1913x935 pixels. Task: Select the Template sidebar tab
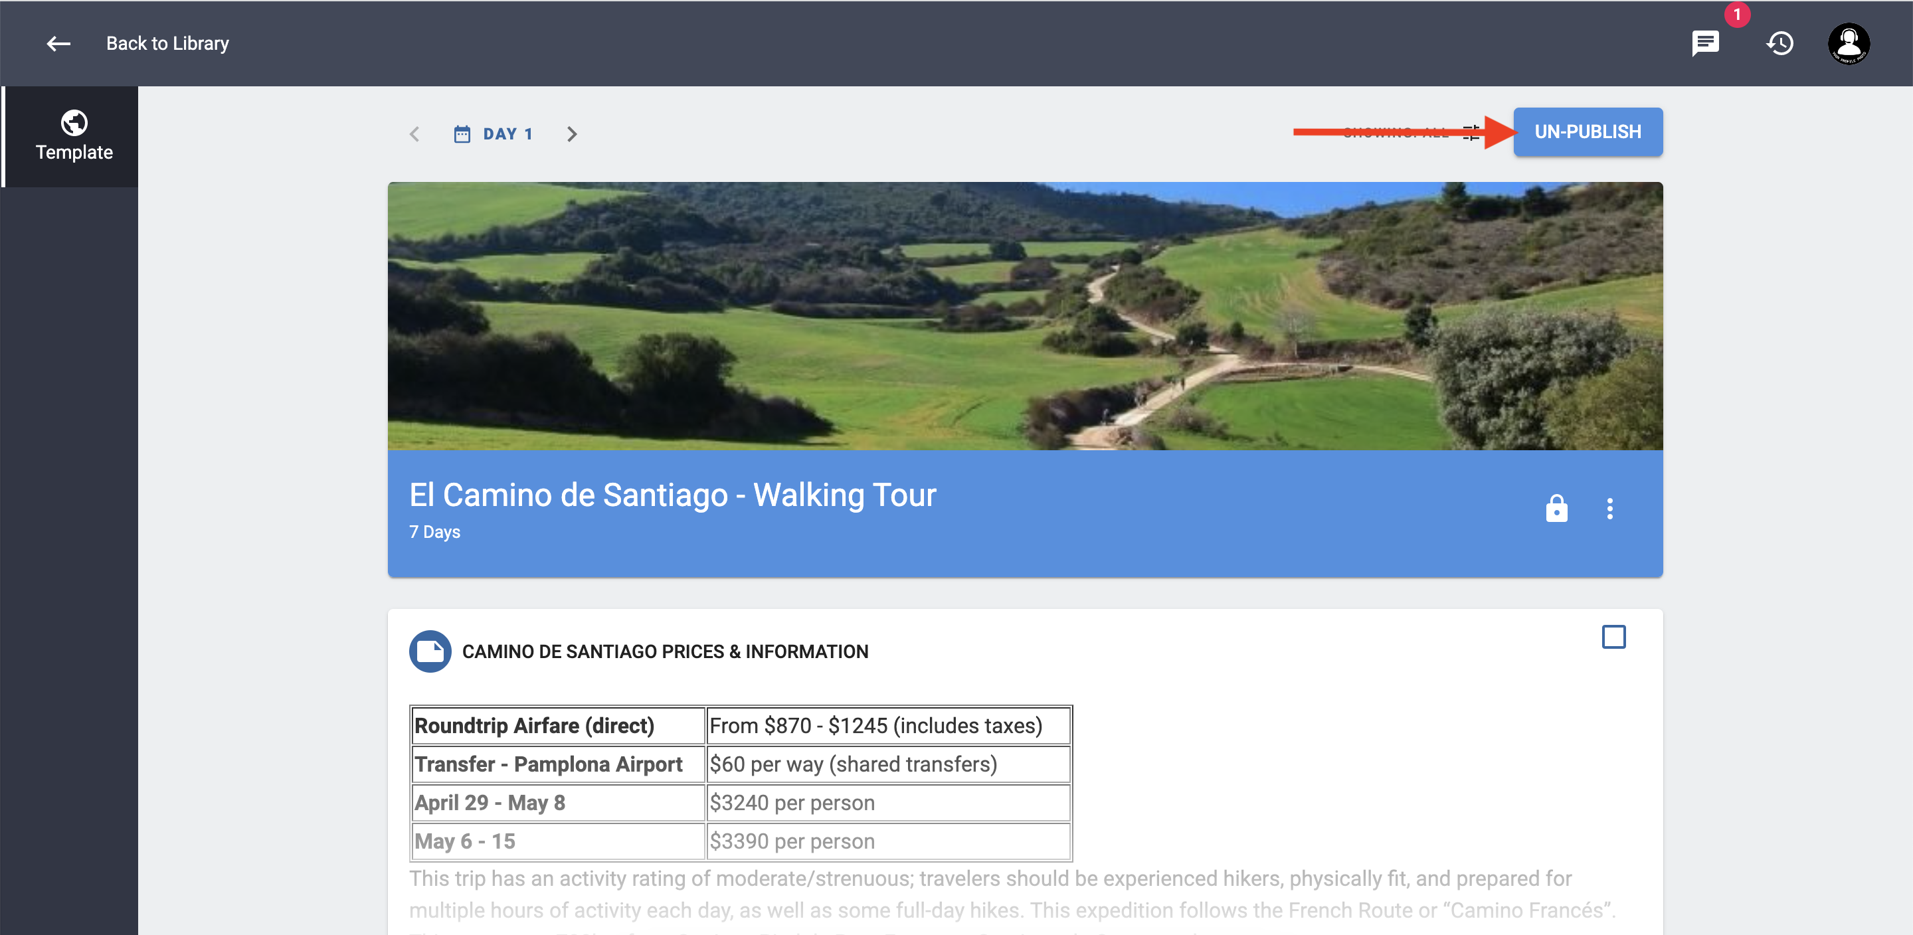tap(71, 137)
